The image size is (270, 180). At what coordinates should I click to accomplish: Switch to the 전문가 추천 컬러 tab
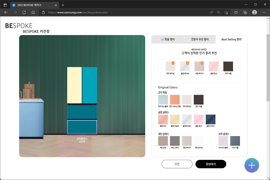point(200,39)
